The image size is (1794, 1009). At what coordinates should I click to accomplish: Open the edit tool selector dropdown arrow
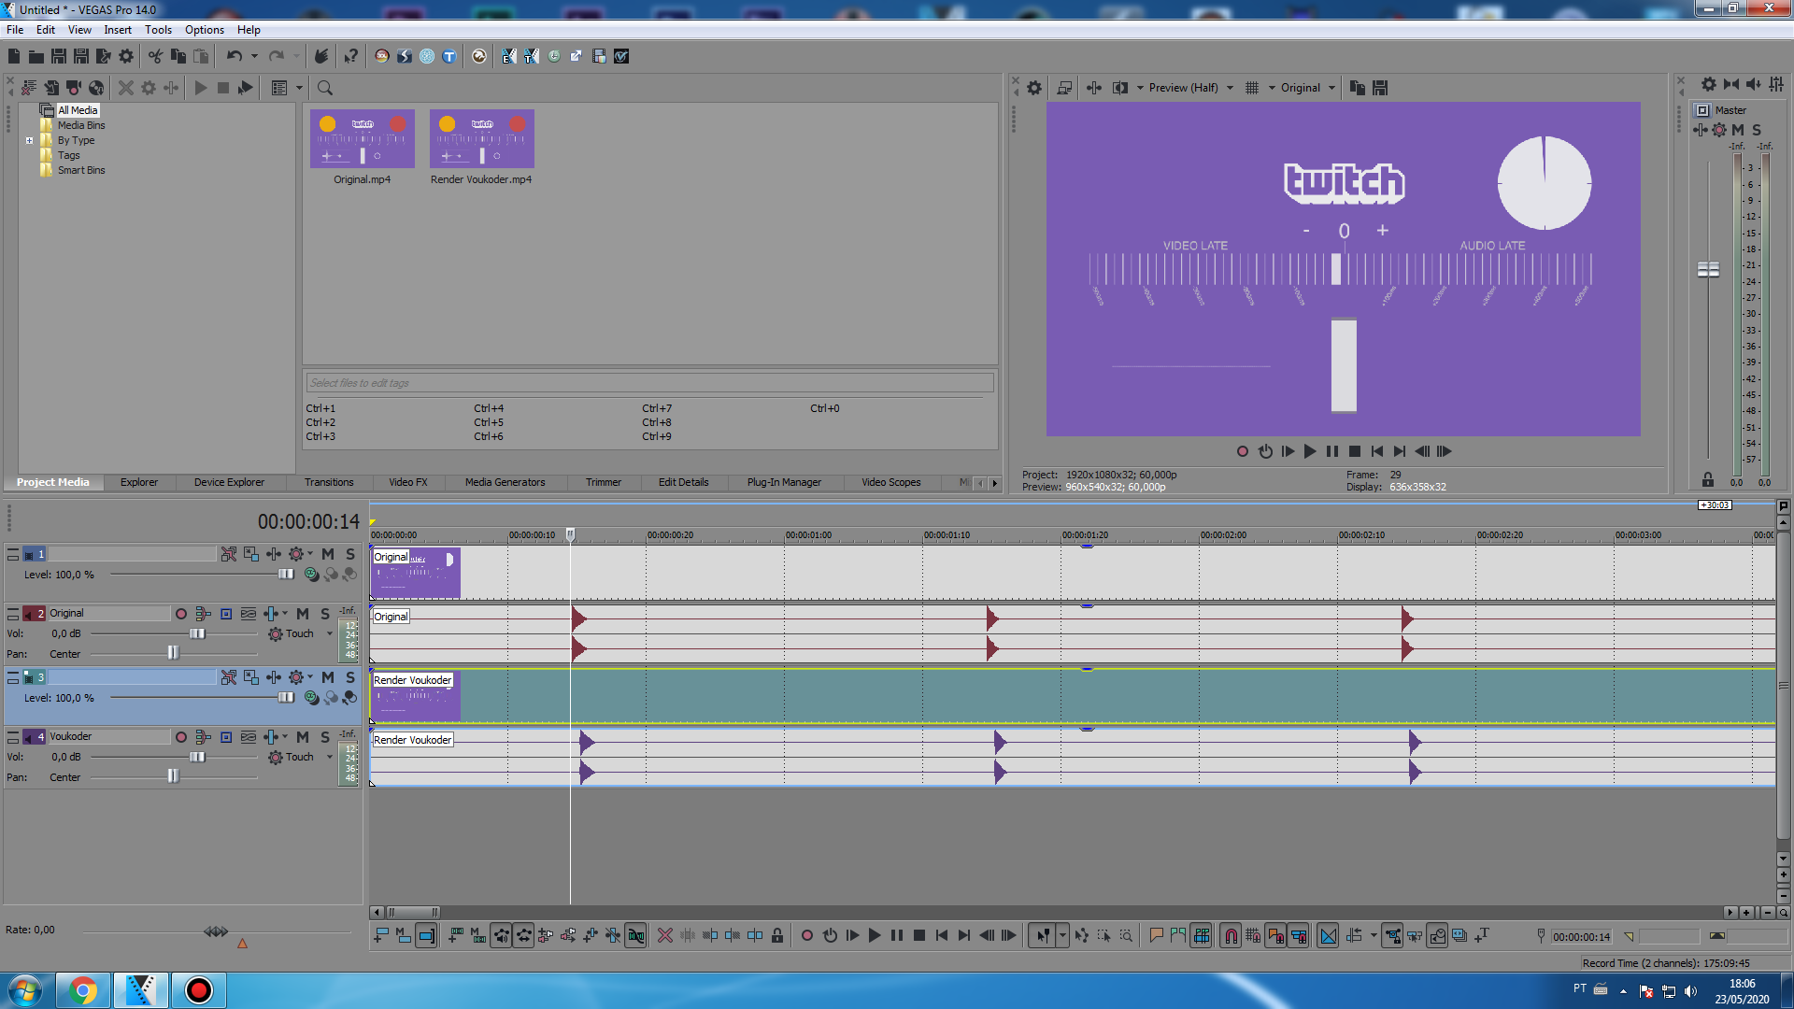tap(1062, 935)
